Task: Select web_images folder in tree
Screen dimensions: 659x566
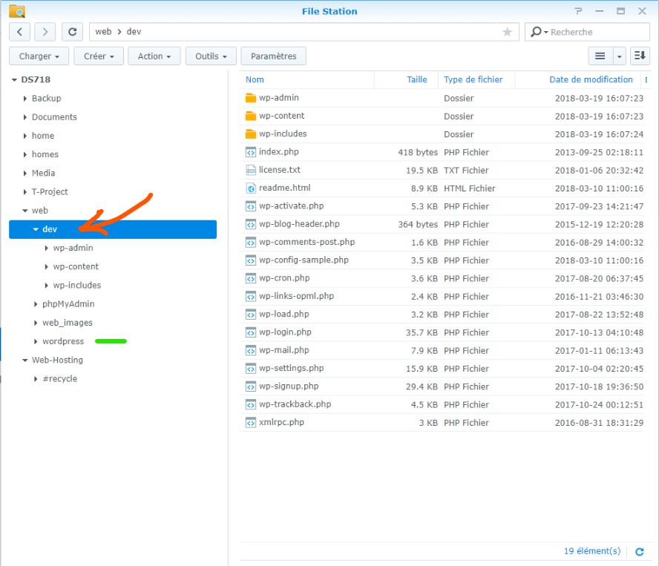Action: tap(68, 323)
